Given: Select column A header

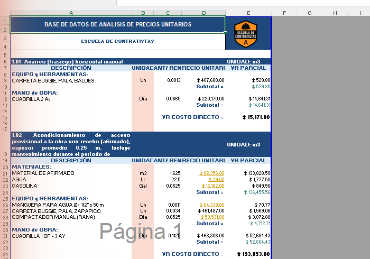Looking at the screenshot, I should [71, 13].
